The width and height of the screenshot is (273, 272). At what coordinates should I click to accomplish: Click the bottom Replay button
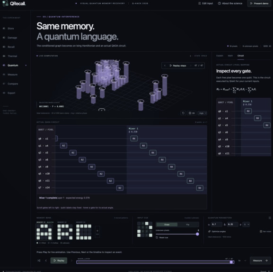[x=59, y=261]
